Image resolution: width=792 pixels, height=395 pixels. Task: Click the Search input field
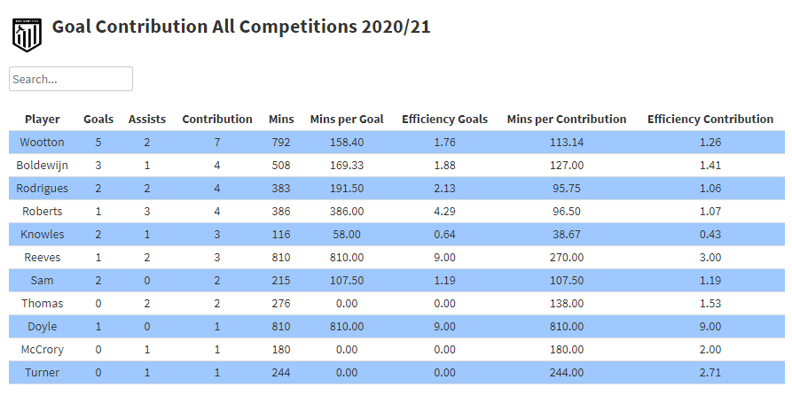(71, 79)
